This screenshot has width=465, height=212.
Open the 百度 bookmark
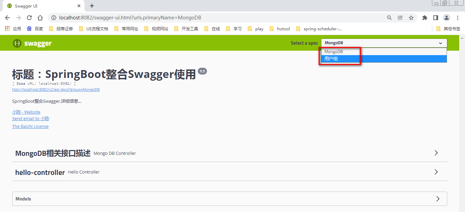pos(35,29)
